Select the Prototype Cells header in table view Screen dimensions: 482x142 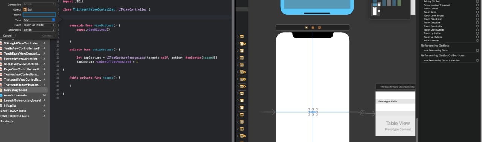395,101
